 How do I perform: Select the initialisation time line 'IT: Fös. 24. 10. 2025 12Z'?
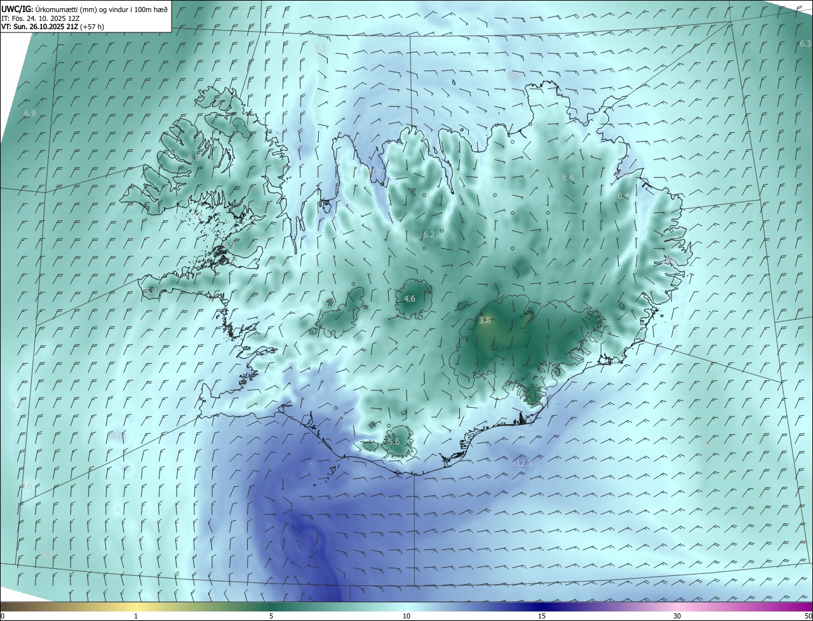tap(40, 18)
